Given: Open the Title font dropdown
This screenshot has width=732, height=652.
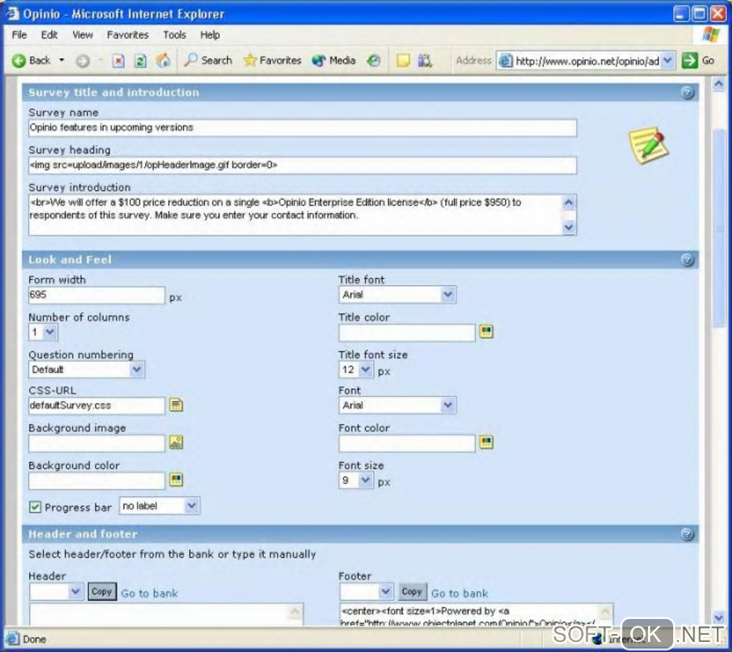Looking at the screenshot, I should [398, 295].
